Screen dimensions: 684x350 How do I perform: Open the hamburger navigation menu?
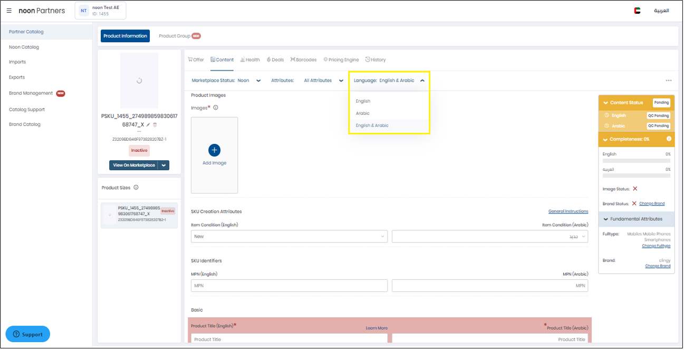[x=9, y=11]
